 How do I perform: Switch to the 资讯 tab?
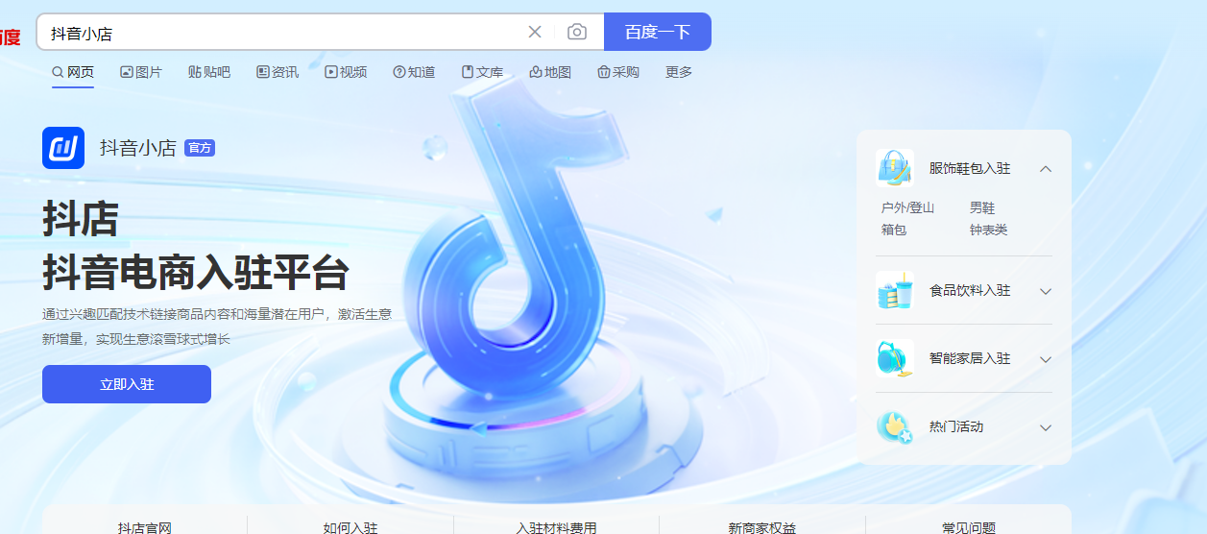pyautogui.click(x=278, y=72)
